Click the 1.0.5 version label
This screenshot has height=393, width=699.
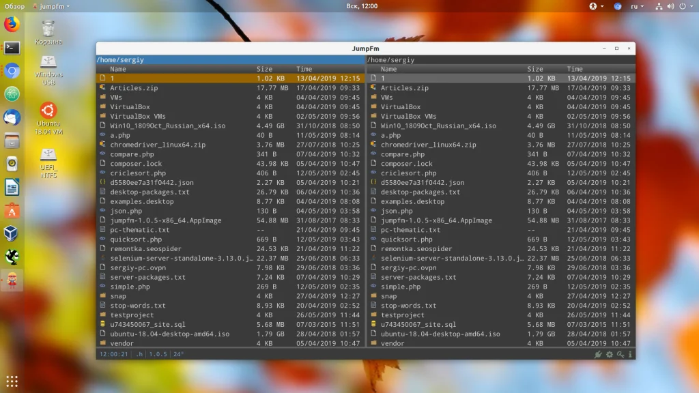(158, 354)
